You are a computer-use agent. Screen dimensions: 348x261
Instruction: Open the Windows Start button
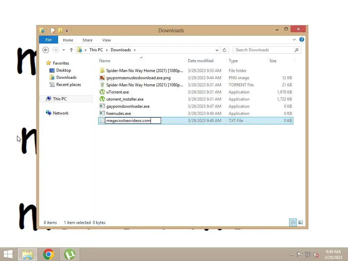click(8, 254)
